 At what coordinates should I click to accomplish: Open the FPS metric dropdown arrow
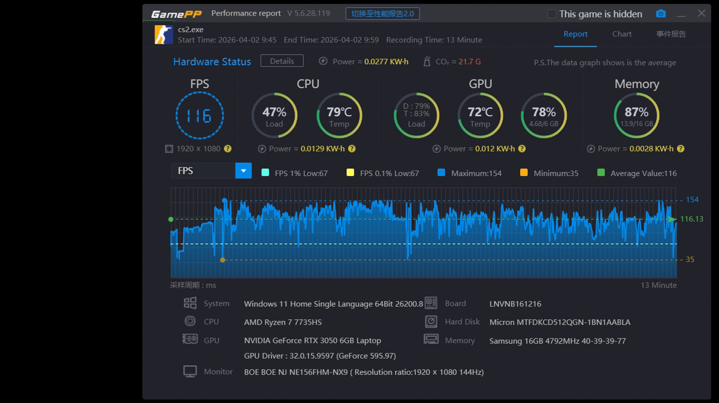coord(243,171)
